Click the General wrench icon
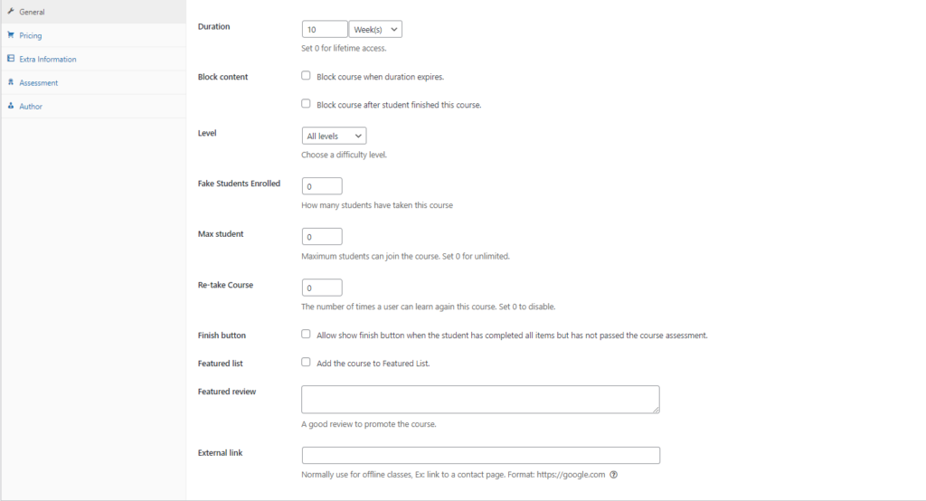Viewport: 926px width, 501px height. pyautogui.click(x=10, y=12)
